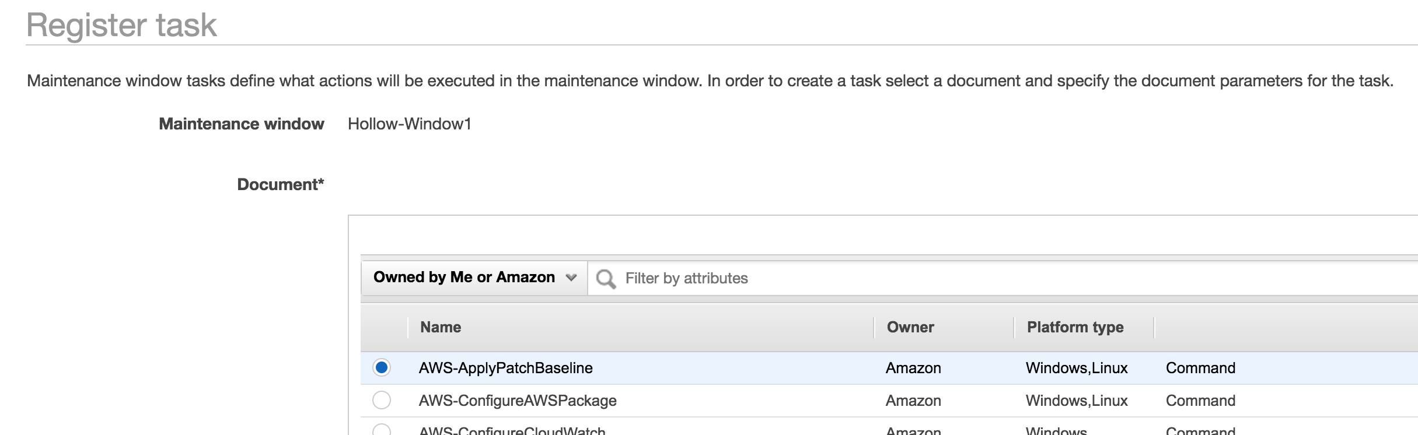Click the AWS-ConfigureCloudWatch document name
Screen dimensions: 1418x435
pyautogui.click(x=512, y=431)
